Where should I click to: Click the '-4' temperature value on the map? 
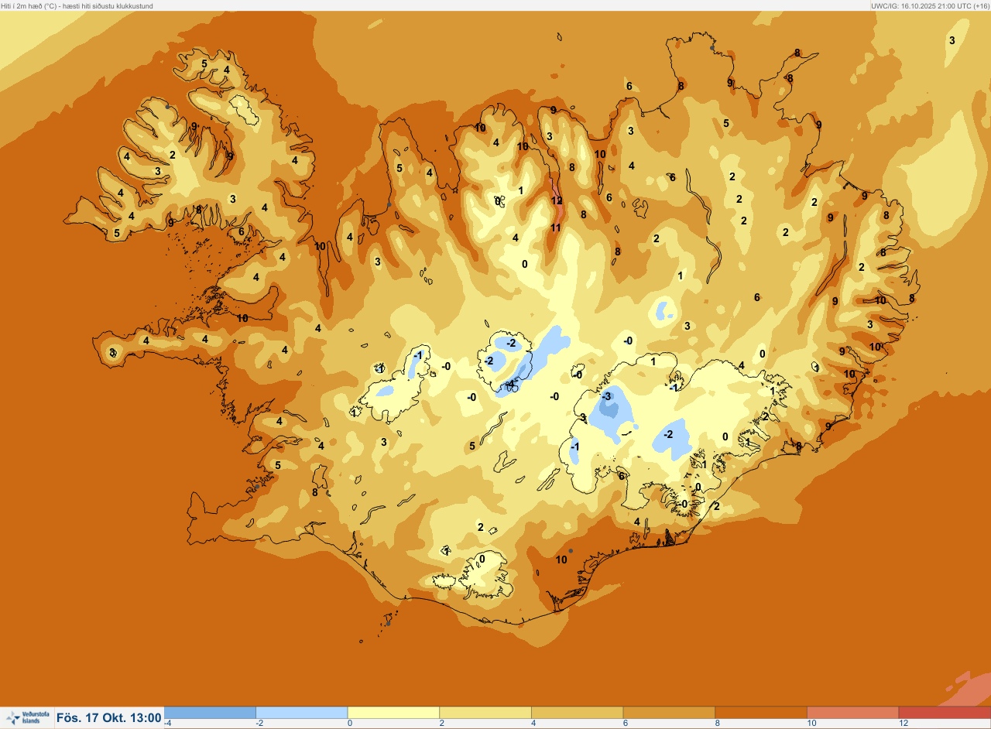click(509, 384)
